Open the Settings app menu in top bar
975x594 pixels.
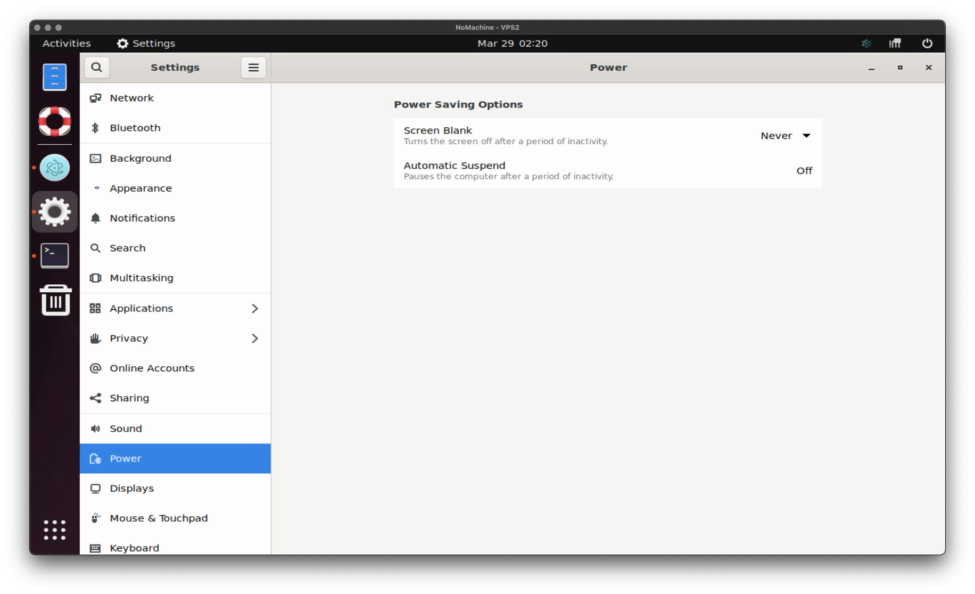pyautogui.click(x=146, y=44)
